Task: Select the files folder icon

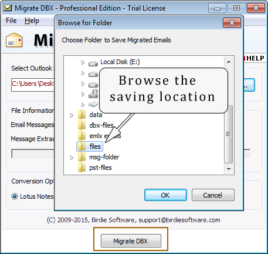Action: (82, 146)
